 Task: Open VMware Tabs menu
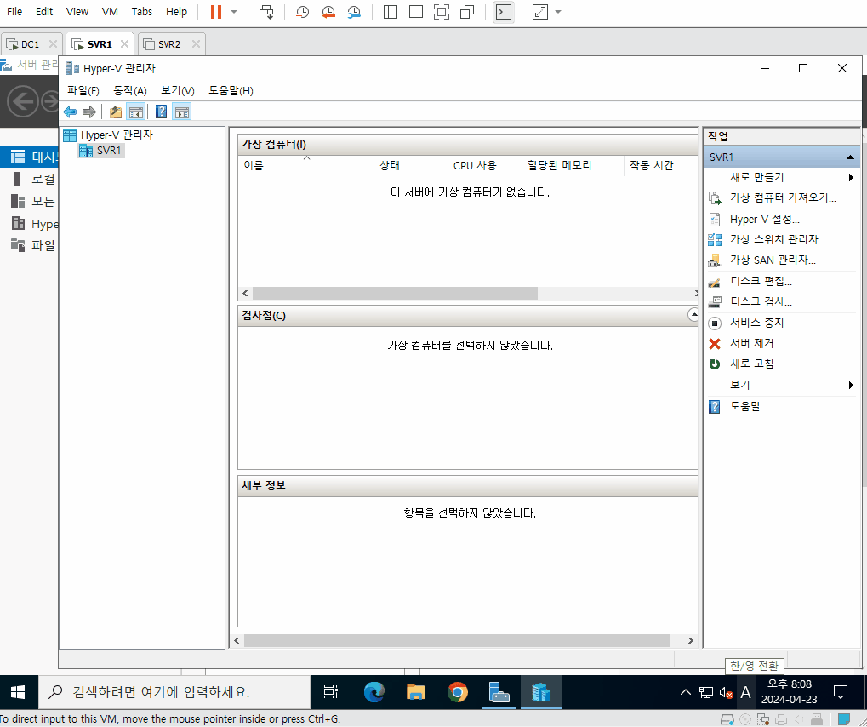tap(141, 12)
